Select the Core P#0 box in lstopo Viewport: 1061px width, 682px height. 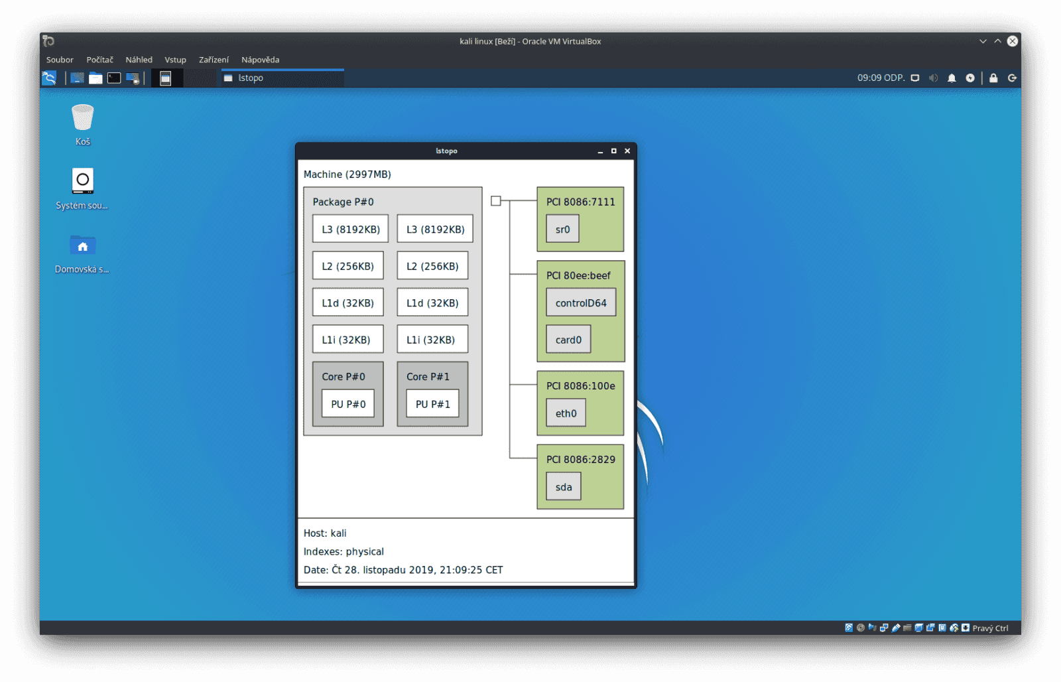pyautogui.click(x=347, y=376)
